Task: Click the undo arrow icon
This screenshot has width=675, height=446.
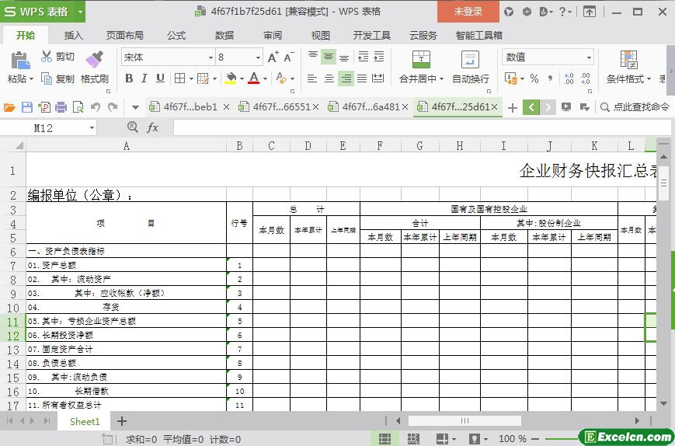Action: click(x=95, y=107)
